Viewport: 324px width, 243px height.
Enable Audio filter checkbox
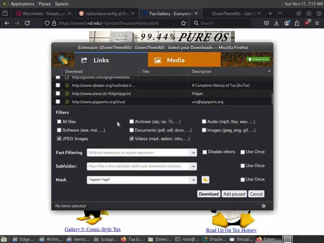click(x=204, y=121)
